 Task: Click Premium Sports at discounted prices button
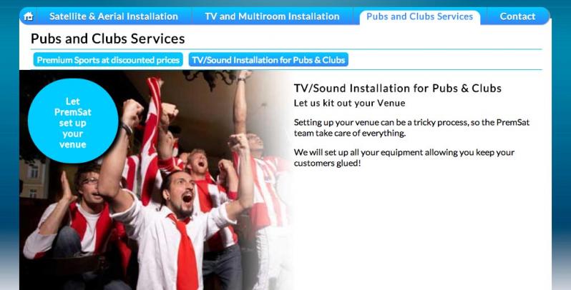pyautogui.click(x=108, y=60)
